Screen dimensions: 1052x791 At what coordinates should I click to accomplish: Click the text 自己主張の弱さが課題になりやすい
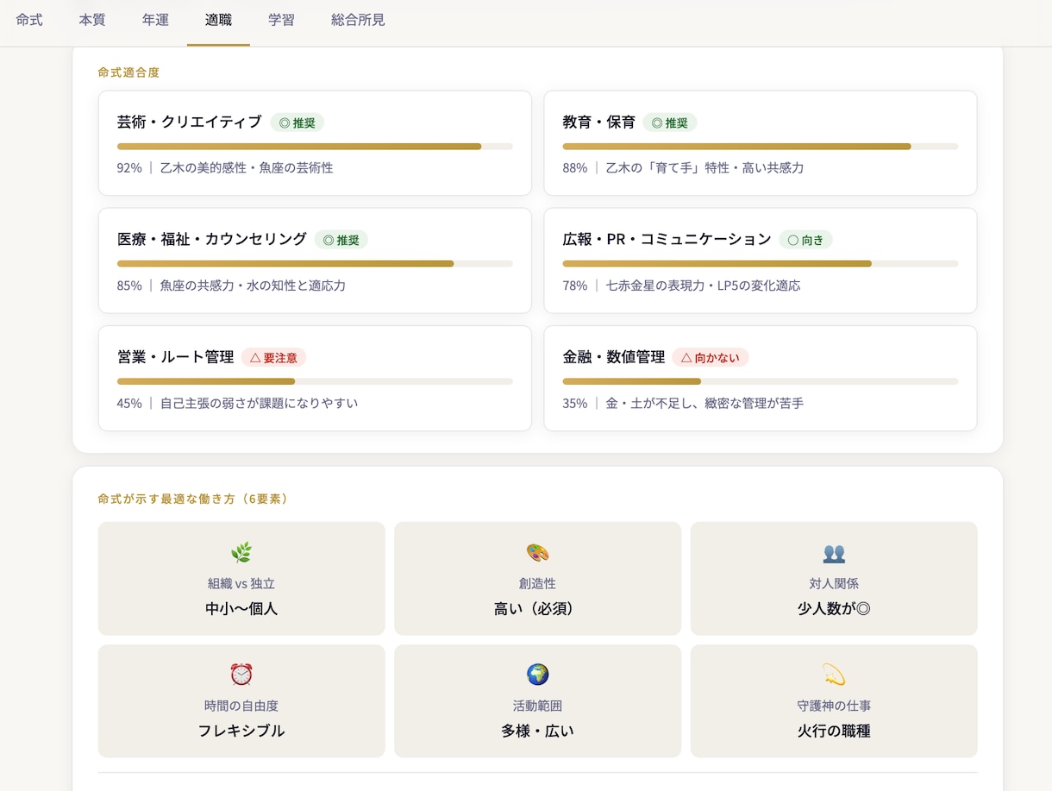click(x=259, y=403)
